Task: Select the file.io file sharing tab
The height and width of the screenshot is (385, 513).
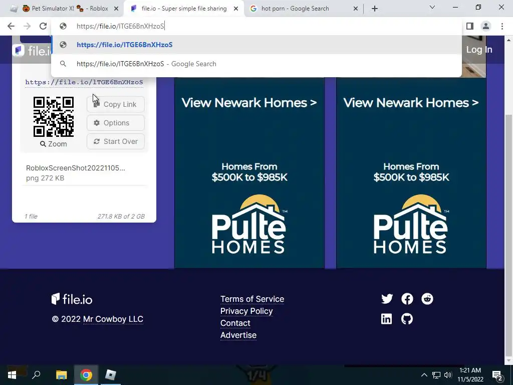Action: (184, 9)
